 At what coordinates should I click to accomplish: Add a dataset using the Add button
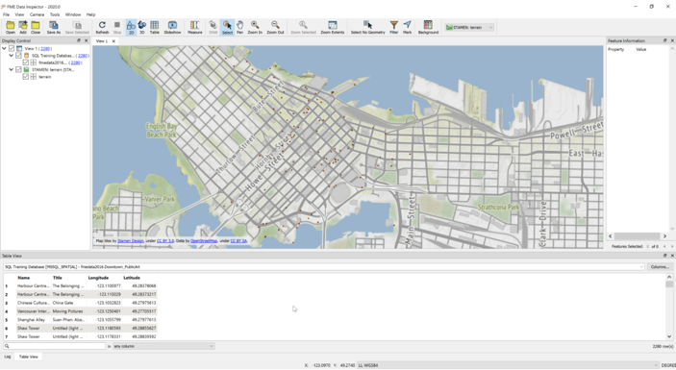coord(23,28)
